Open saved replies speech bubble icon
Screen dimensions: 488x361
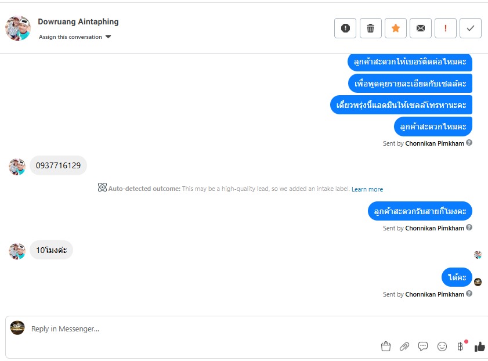coord(423,346)
